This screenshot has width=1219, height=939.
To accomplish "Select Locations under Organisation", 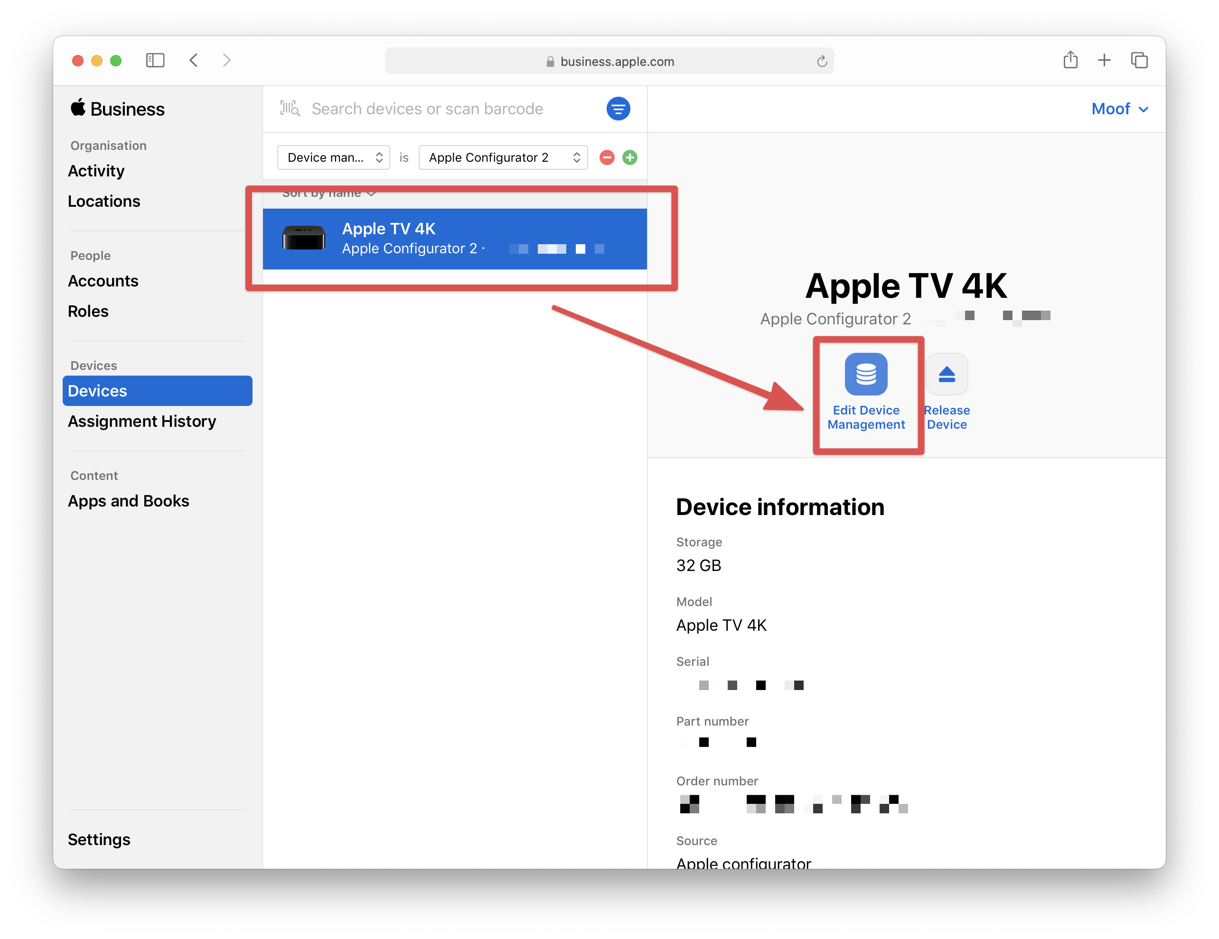I will point(104,200).
